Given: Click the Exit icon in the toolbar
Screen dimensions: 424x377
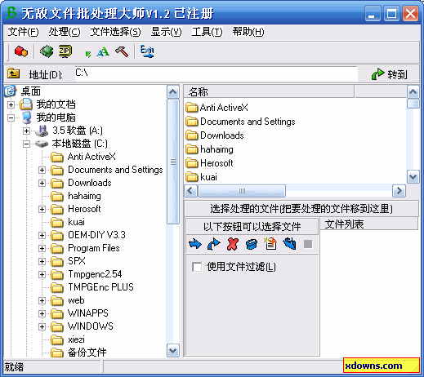Looking at the screenshot, I should [147, 51].
